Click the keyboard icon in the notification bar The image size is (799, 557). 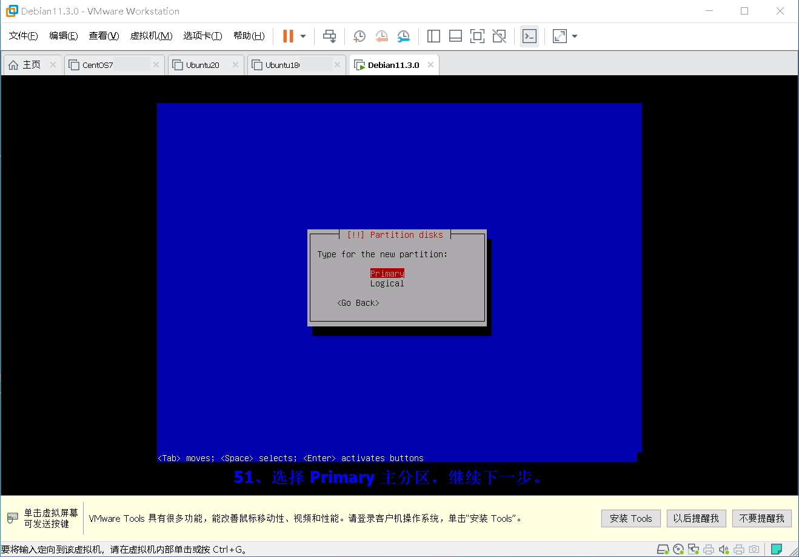[13, 518]
